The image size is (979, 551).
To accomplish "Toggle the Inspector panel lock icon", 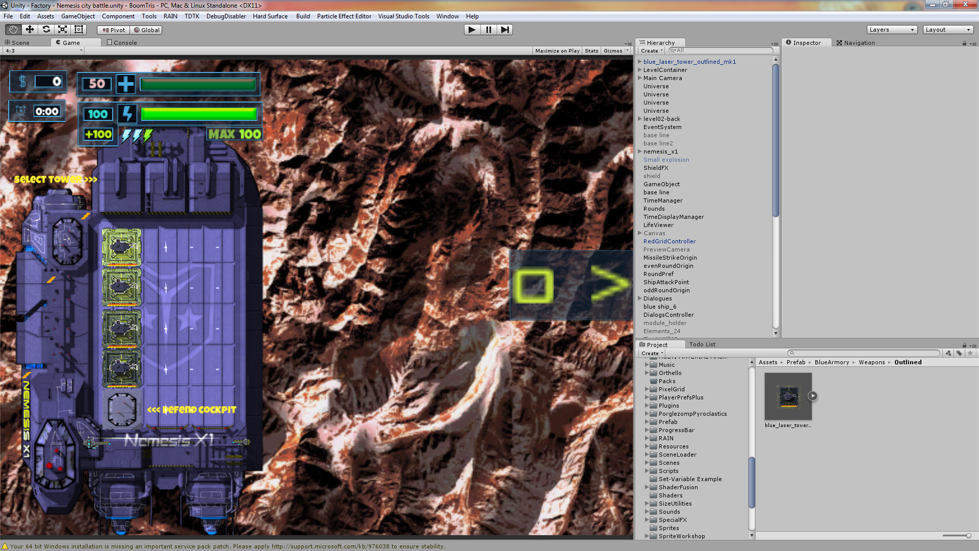I will (x=964, y=43).
